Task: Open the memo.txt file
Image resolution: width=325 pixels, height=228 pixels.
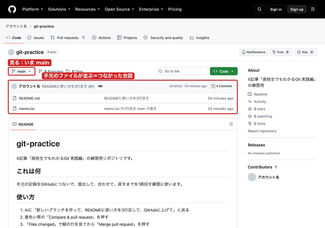Action: [27, 109]
